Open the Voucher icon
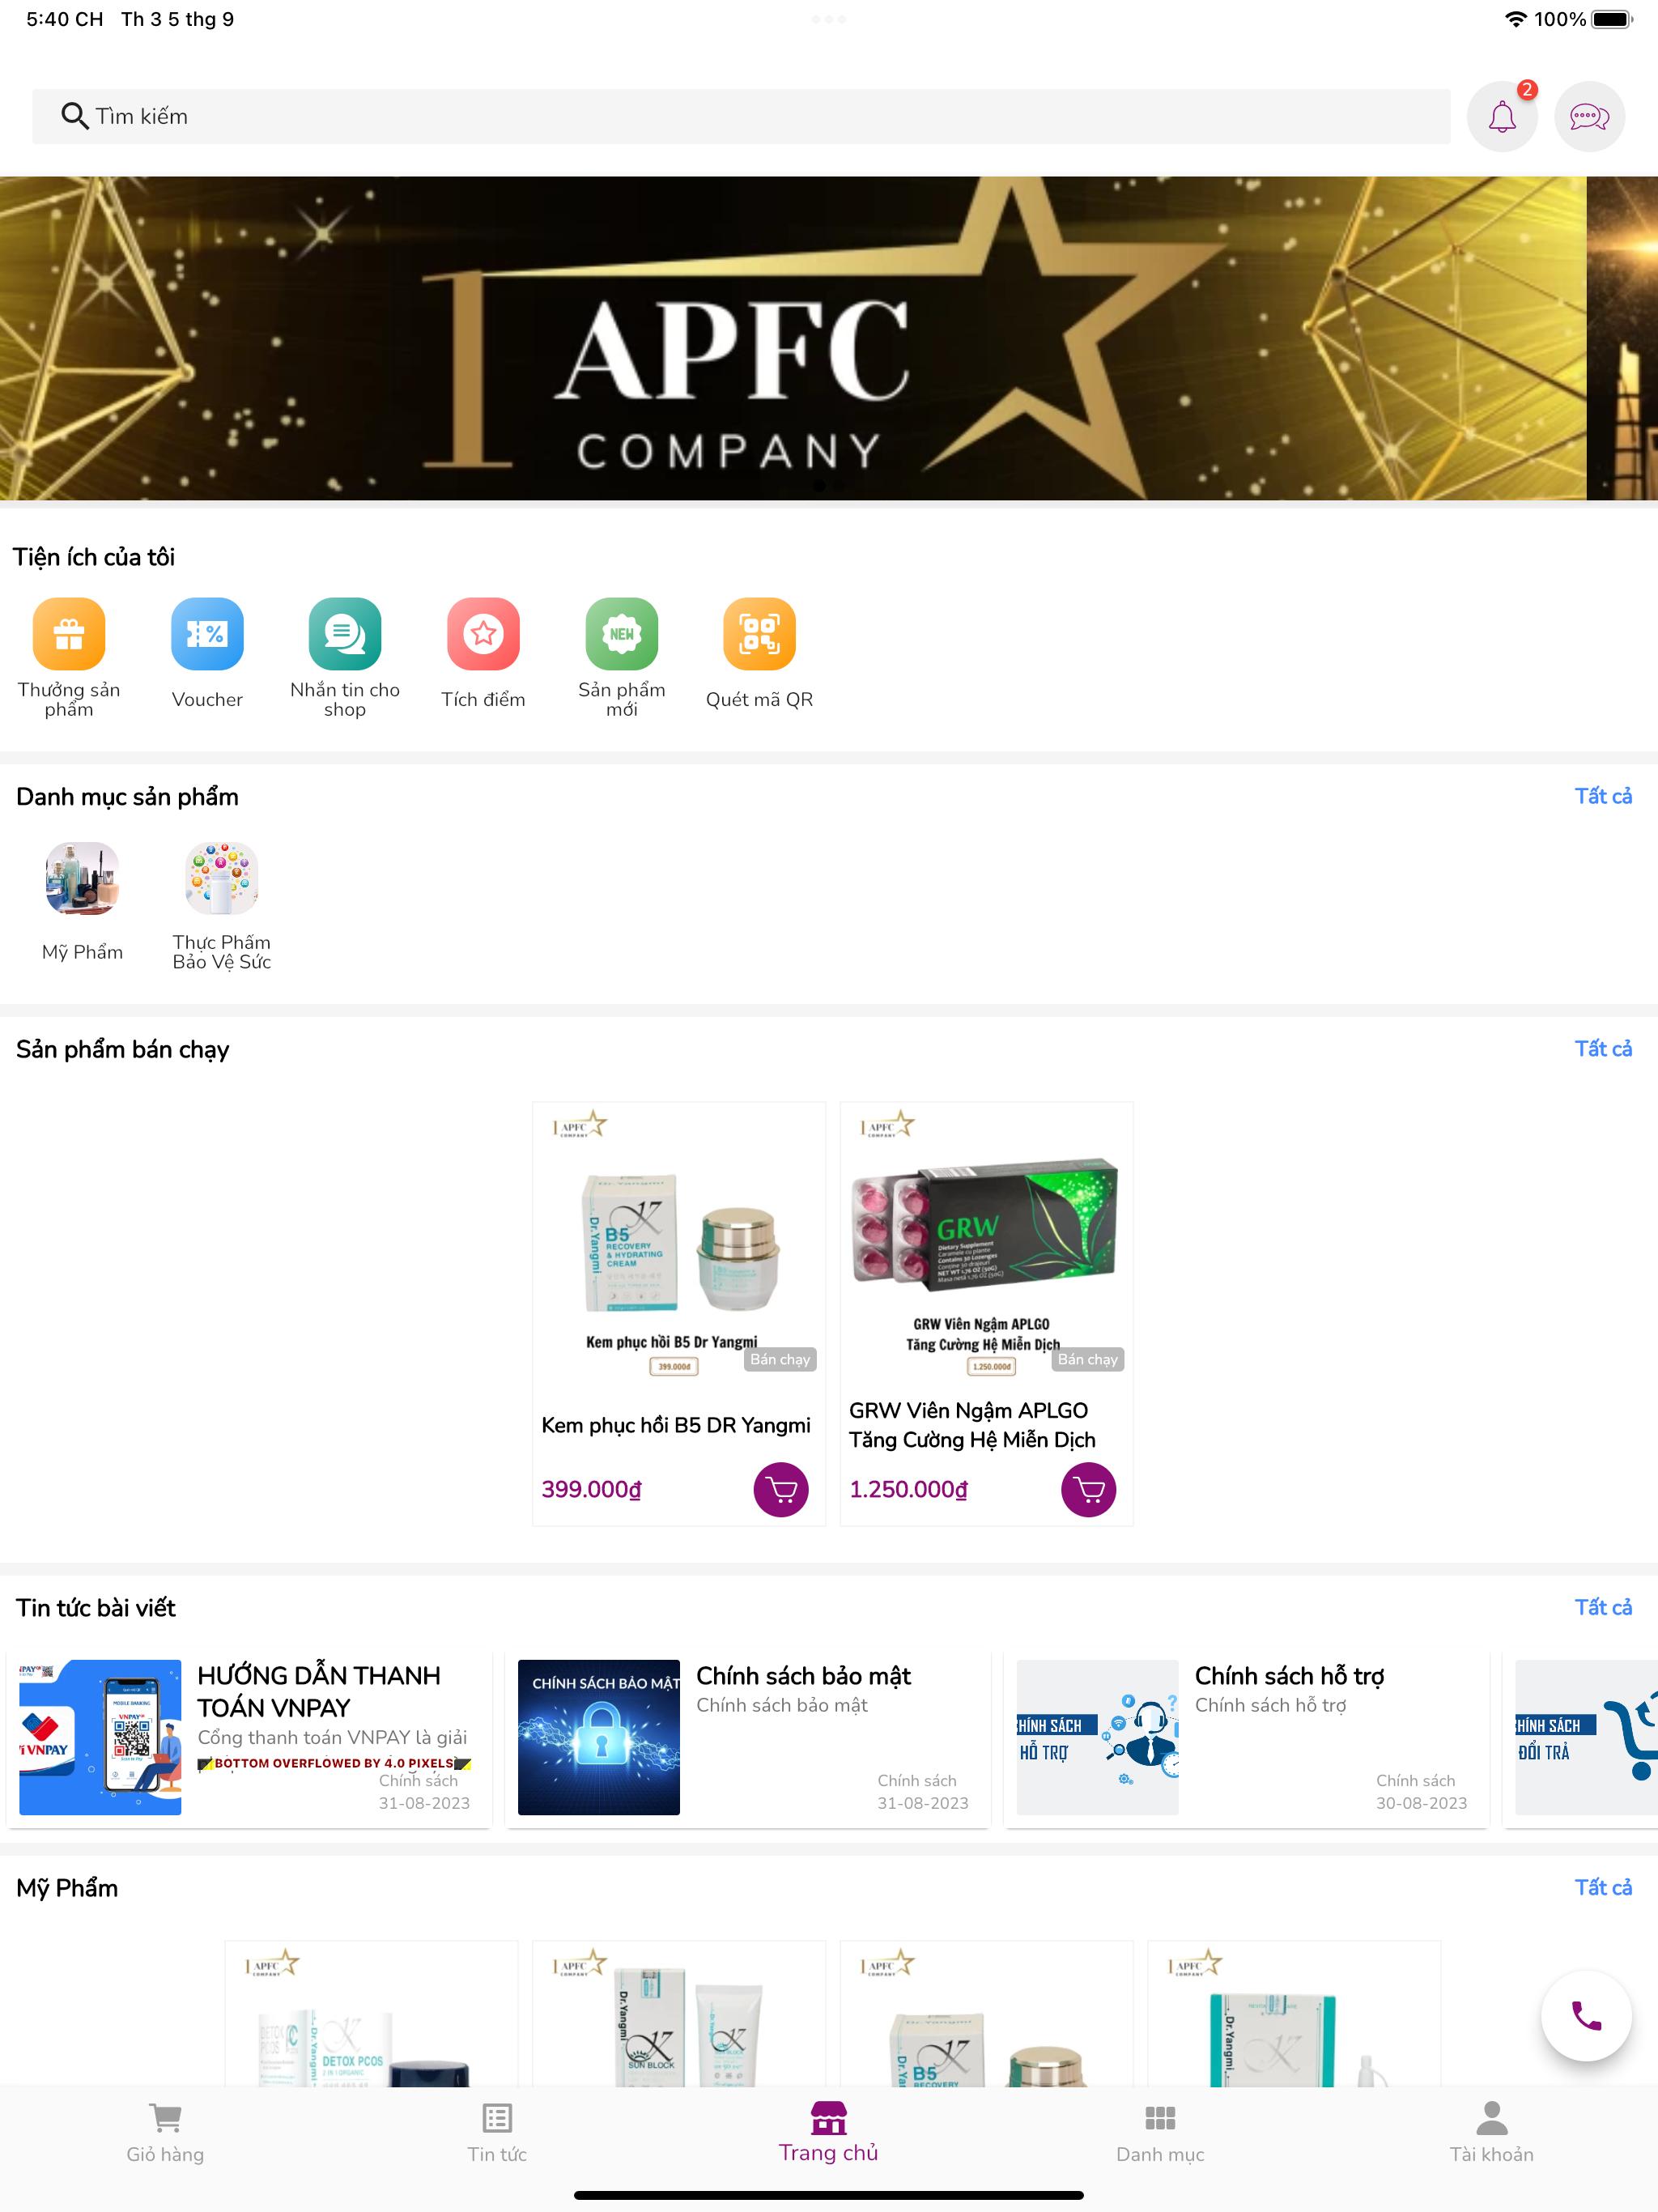This screenshot has width=1658, height=2212. 207,634
